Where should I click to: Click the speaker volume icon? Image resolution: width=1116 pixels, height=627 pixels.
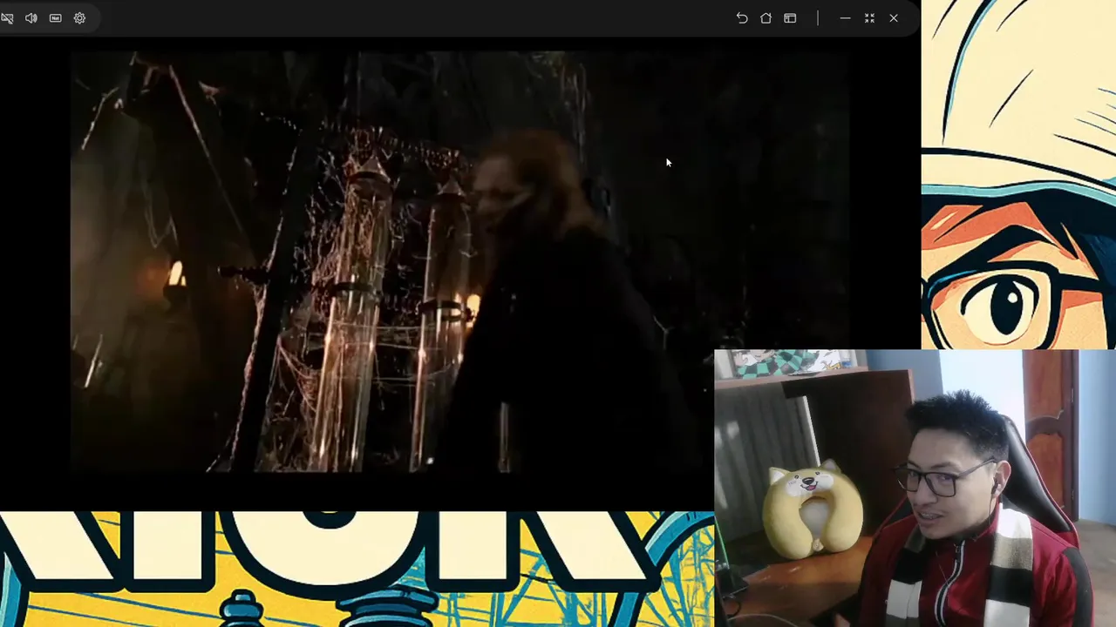point(31,18)
